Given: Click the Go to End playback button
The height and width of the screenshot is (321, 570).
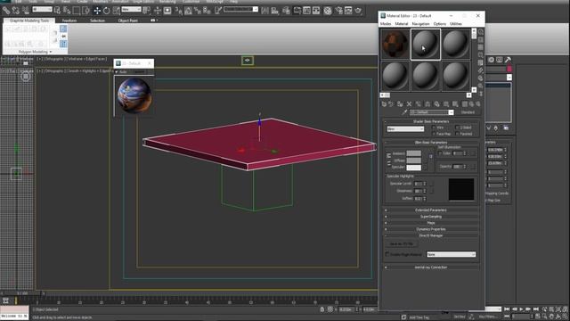Looking at the screenshot, I should click(x=536, y=309).
